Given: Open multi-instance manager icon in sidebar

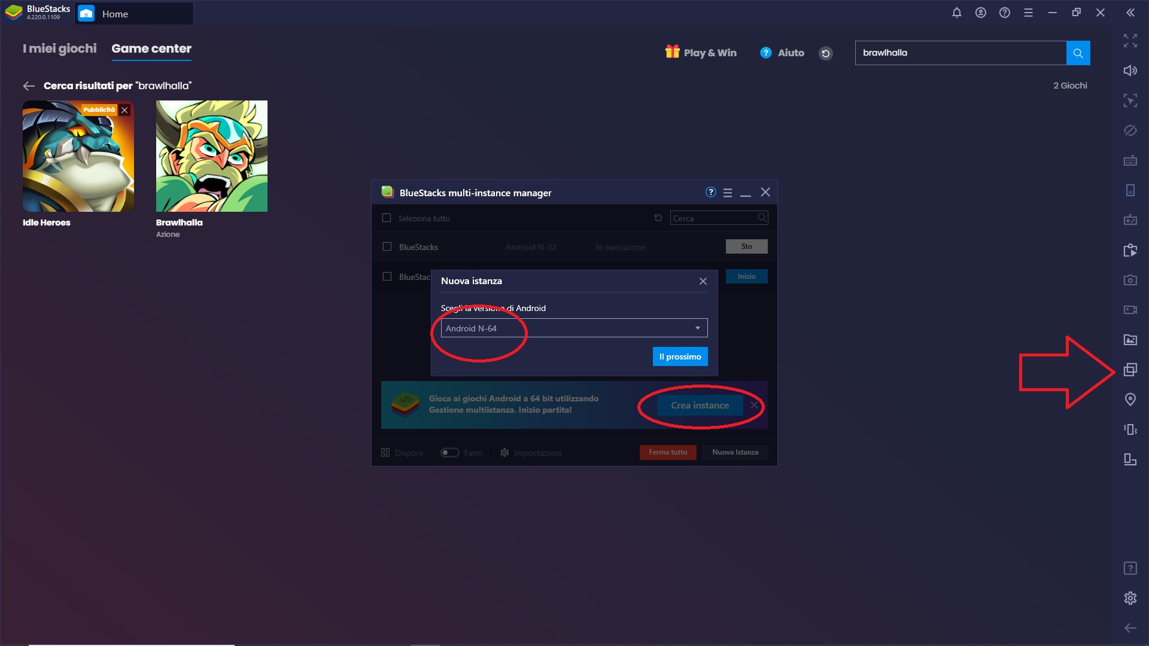Looking at the screenshot, I should [1130, 370].
